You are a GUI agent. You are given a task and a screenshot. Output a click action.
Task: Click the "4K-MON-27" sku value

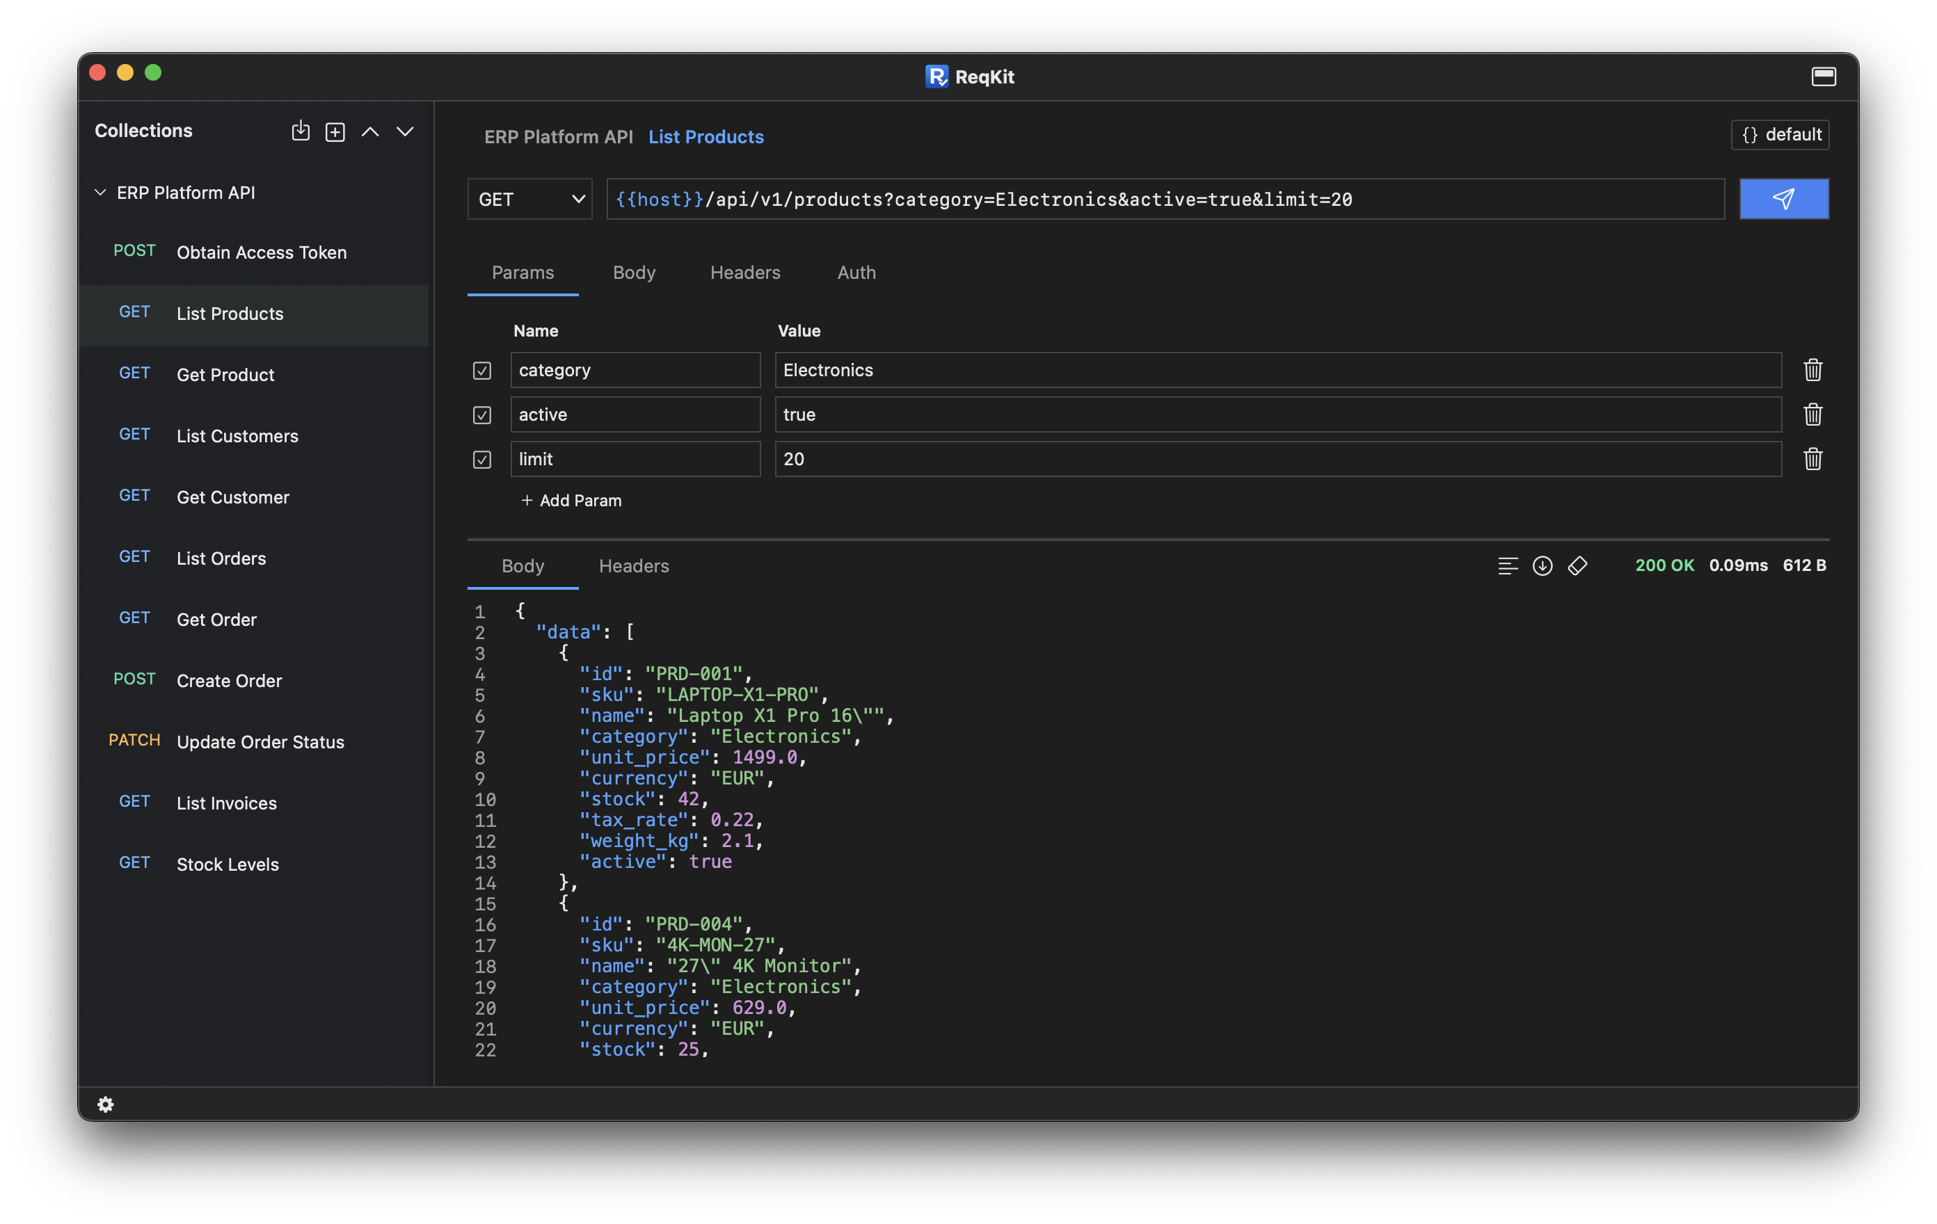[715, 946]
